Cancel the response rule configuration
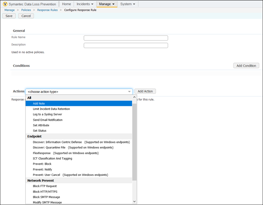 (26, 16)
